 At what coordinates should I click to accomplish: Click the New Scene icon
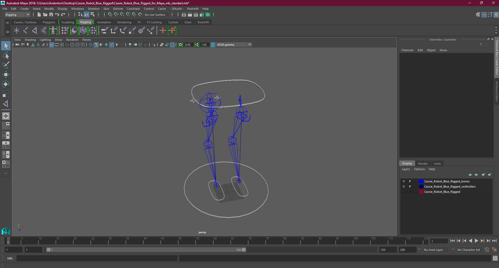(39, 15)
